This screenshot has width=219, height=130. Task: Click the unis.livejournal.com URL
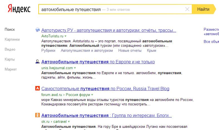[57, 68]
